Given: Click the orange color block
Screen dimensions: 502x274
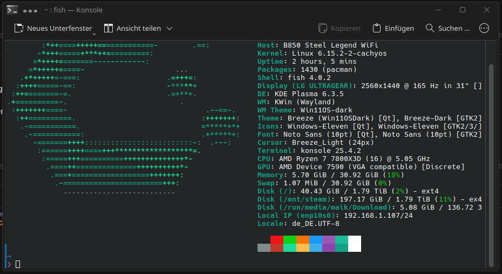Looking at the screenshot, I should 302,240.
